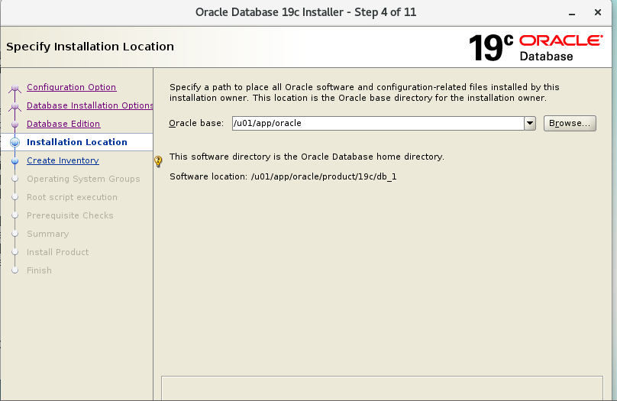Click the installer window title bar text

click(x=305, y=12)
